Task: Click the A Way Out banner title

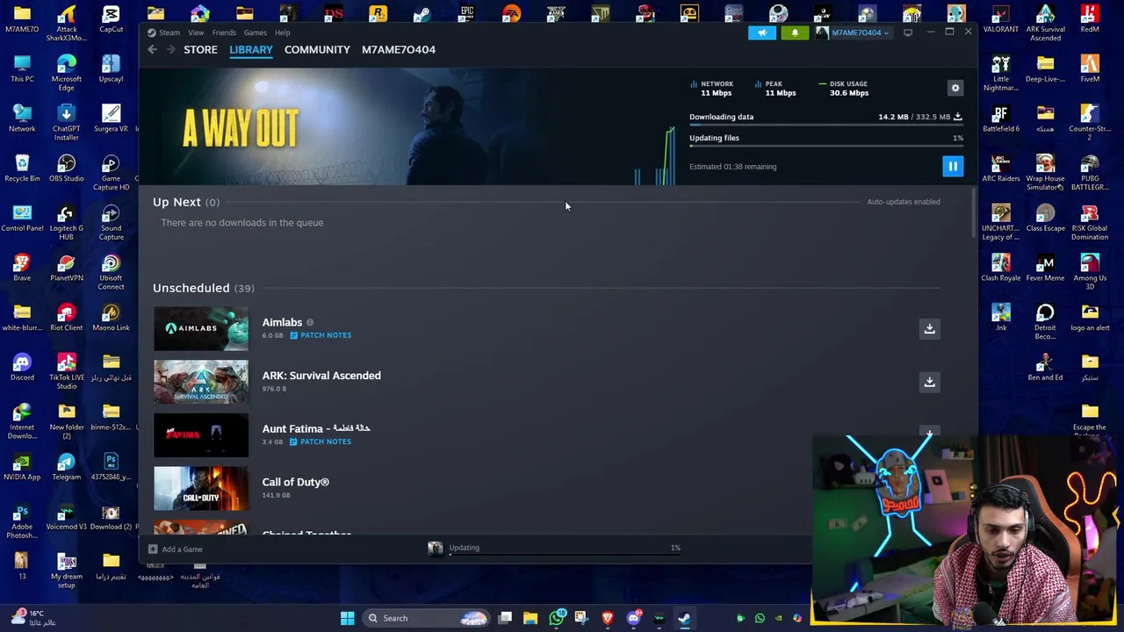Action: click(x=241, y=128)
